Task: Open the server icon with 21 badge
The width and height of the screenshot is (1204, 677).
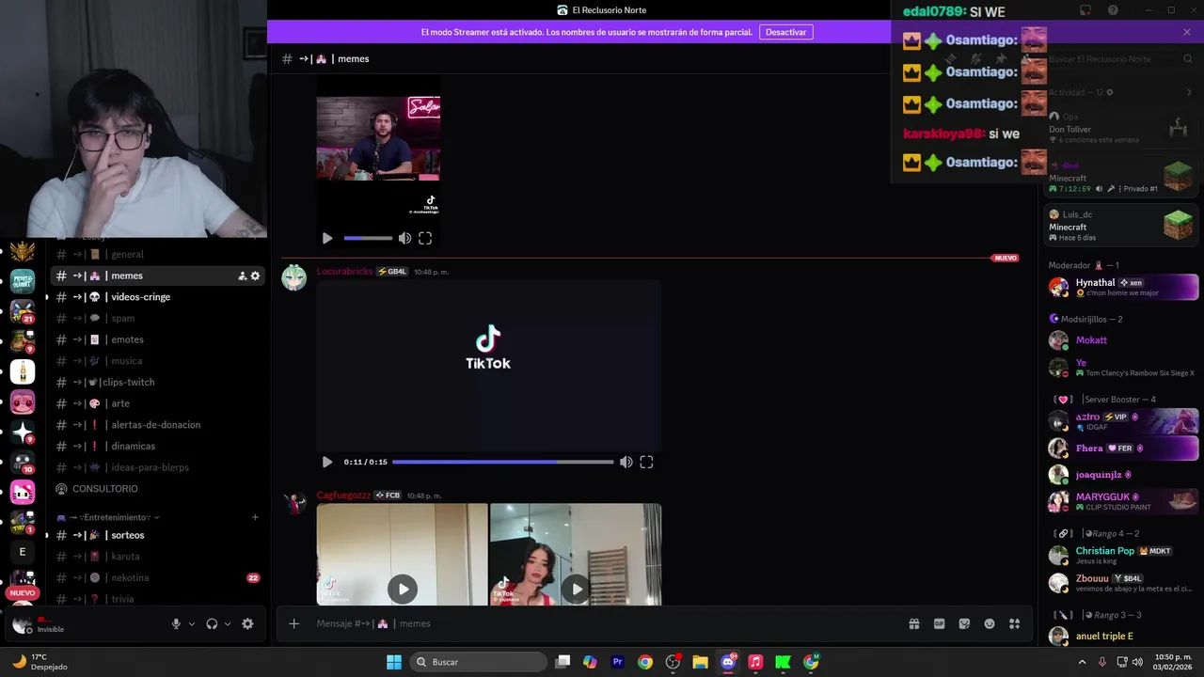Action: 23,311
